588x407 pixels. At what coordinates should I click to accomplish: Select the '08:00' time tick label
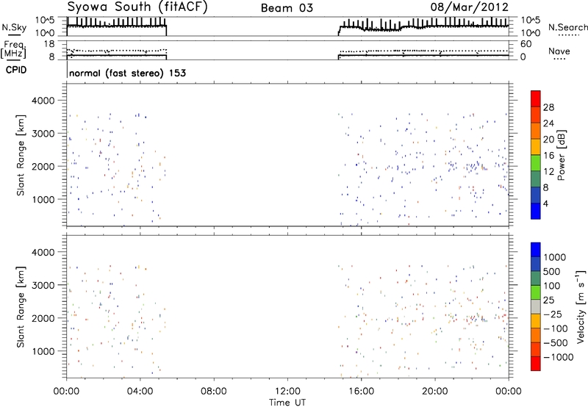tap(214, 392)
